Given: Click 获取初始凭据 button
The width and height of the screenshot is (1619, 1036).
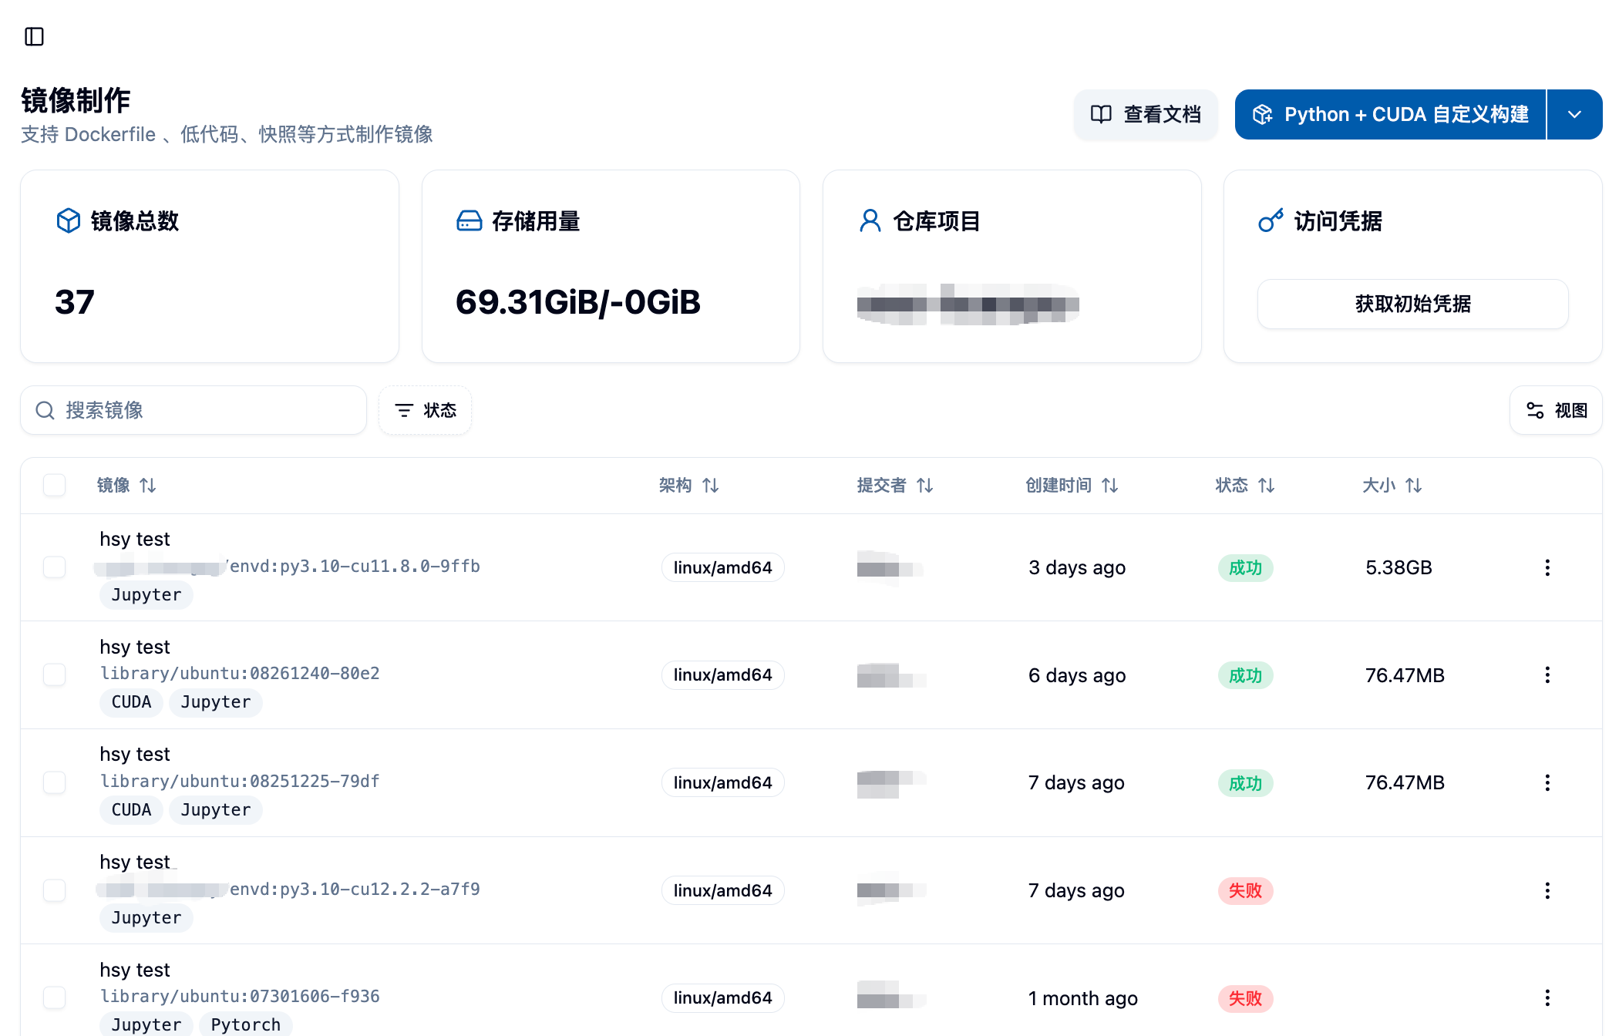Looking at the screenshot, I should 1412,304.
